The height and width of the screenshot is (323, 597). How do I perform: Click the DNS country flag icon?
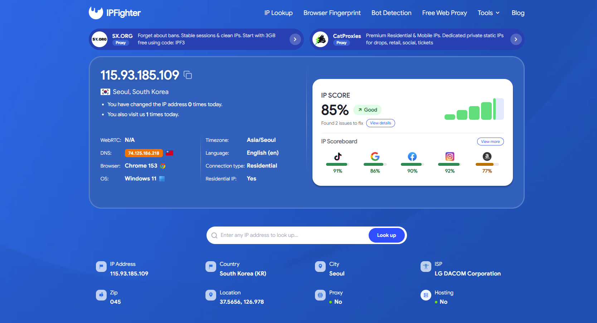pos(170,153)
